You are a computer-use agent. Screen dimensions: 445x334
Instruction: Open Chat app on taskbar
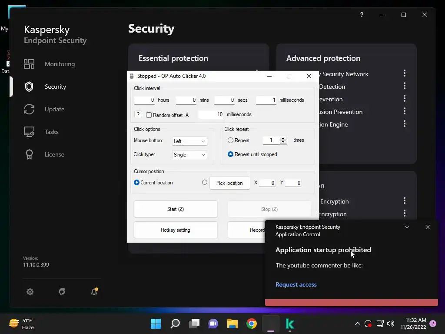[x=213, y=324]
